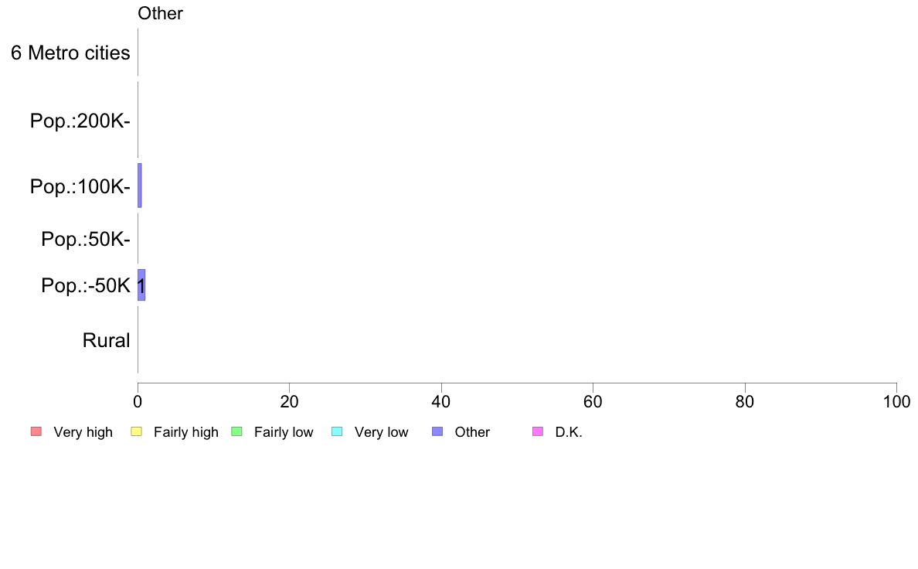Select the Pop.:-50K blue bar
This screenshot has width=918, height=569.
[x=141, y=285]
